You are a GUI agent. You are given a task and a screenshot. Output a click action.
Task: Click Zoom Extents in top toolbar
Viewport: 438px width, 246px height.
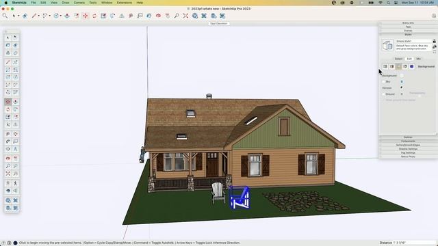click(x=185, y=16)
